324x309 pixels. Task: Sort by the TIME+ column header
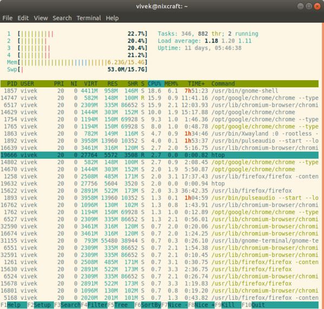point(196,83)
